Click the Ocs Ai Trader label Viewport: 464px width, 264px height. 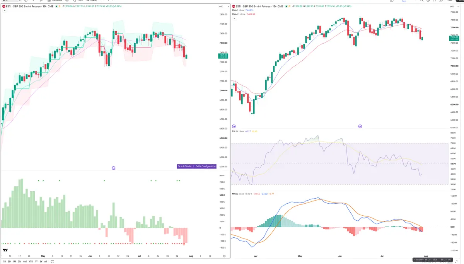click(x=185, y=166)
